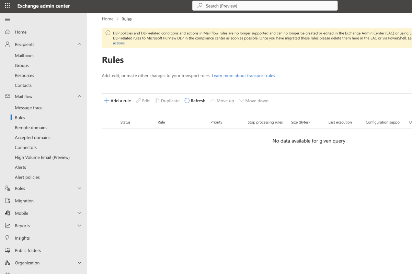Open Learn more about transport rules link
The image size is (412, 274).
point(243,76)
